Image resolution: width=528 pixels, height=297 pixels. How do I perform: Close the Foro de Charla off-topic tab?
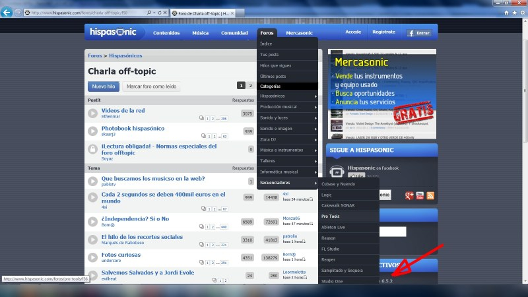coord(232,13)
